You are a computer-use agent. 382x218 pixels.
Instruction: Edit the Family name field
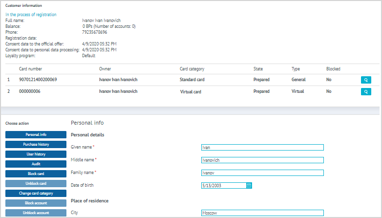tap(262, 173)
